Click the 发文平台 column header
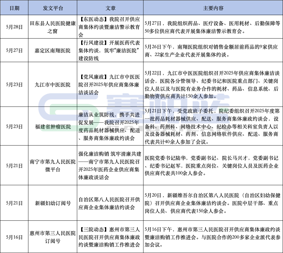 point(52,8)
